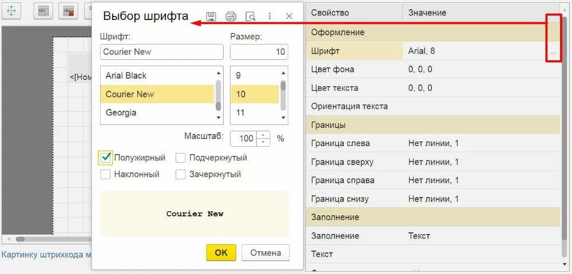This screenshot has height=274, width=572.
Task: Choose size 11 in the size list
Action: 255,113
